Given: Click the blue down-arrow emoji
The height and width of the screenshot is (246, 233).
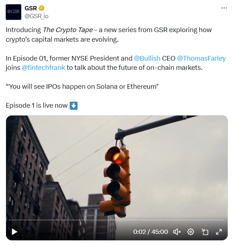Looking at the screenshot, I should pos(74,106).
